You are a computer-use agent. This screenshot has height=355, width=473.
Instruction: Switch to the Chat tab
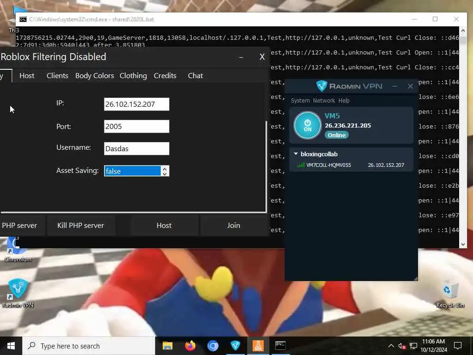click(x=195, y=76)
